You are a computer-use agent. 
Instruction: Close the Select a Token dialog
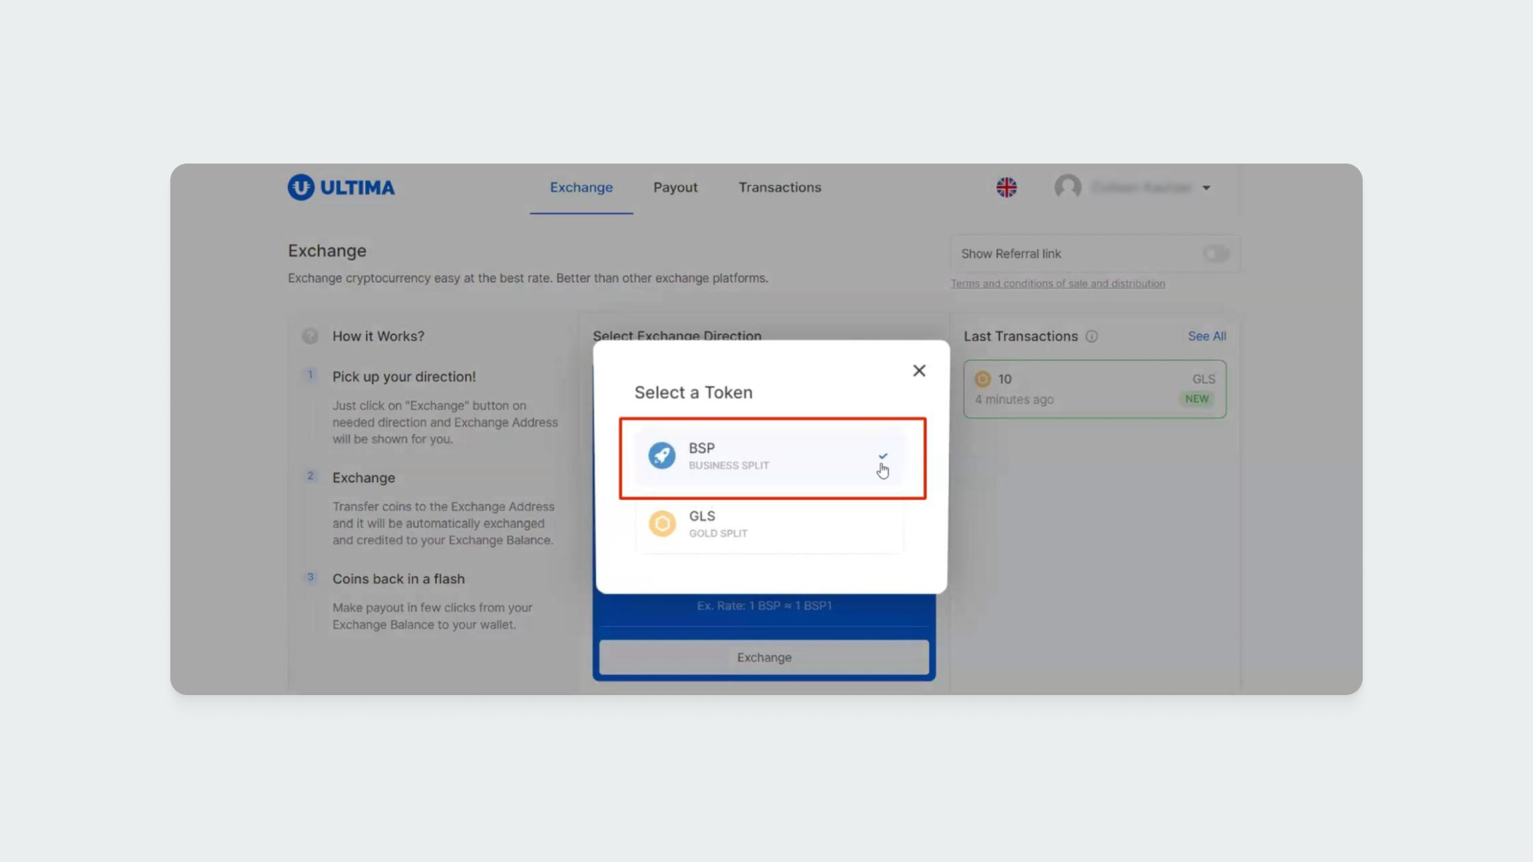click(x=919, y=371)
